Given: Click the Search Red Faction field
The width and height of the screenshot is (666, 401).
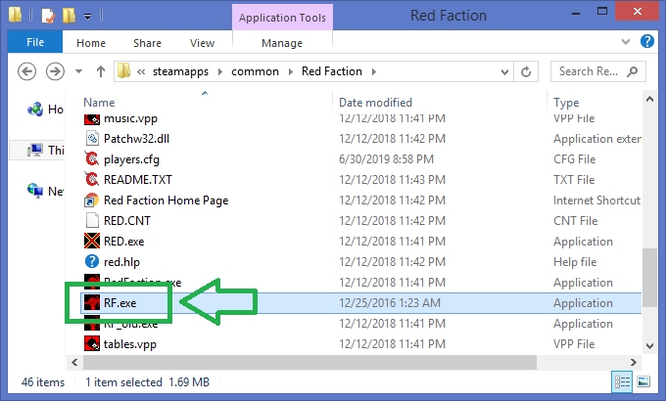Looking at the screenshot, I should [x=593, y=71].
